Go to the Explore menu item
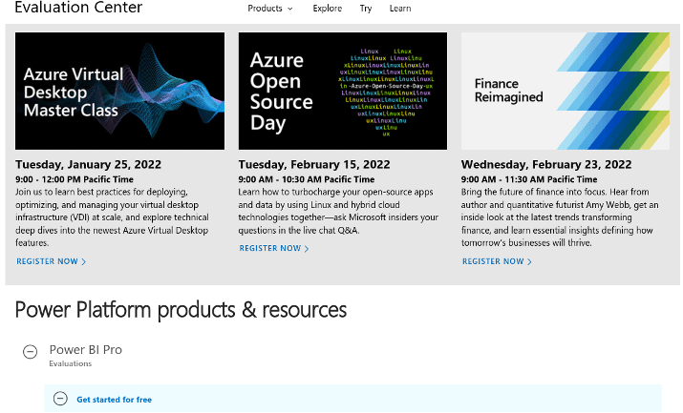The height and width of the screenshot is (413, 683). pyautogui.click(x=327, y=9)
